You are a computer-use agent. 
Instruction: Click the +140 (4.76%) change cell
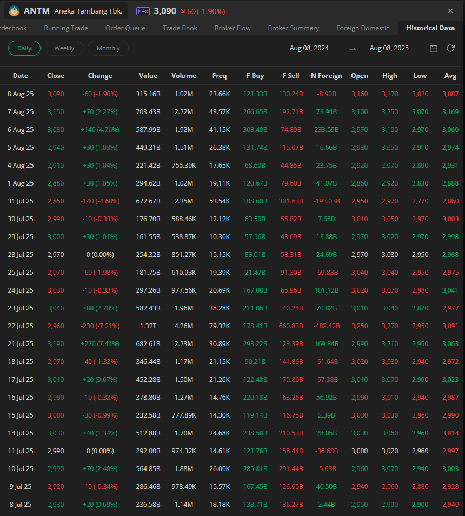100,130
